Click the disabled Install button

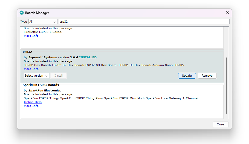click(59, 76)
